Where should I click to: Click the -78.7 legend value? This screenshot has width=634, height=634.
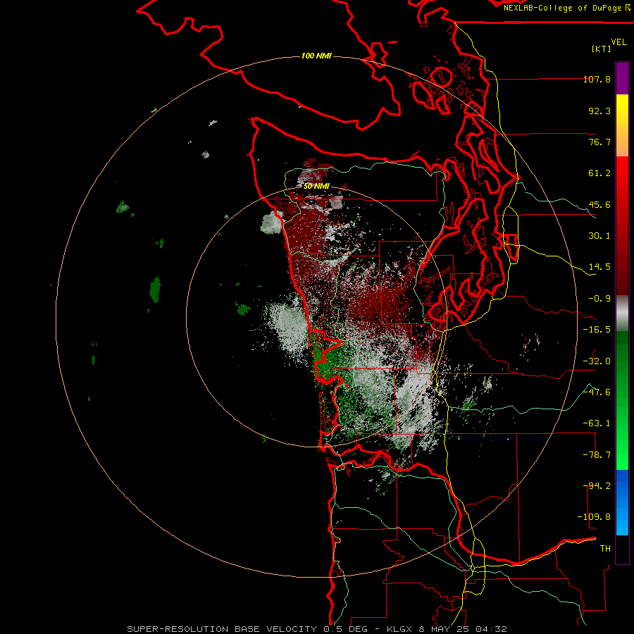(597, 455)
